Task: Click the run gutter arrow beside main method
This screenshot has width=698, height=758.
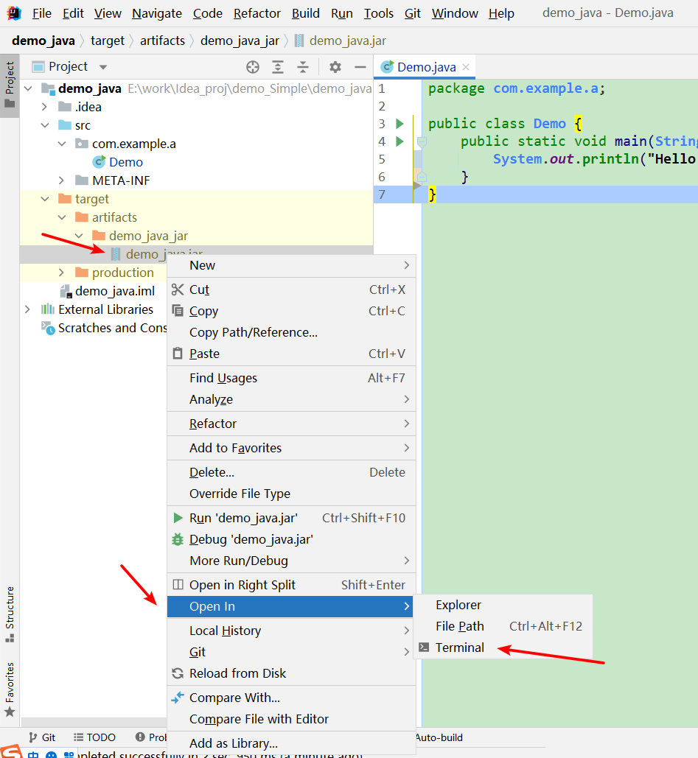Action: (x=399, y=141)
